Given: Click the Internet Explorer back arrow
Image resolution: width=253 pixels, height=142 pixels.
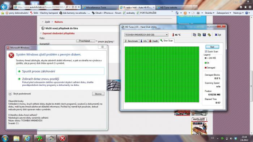Looking at the screenshot, I should pyautogui.click(x=4, y=7).
